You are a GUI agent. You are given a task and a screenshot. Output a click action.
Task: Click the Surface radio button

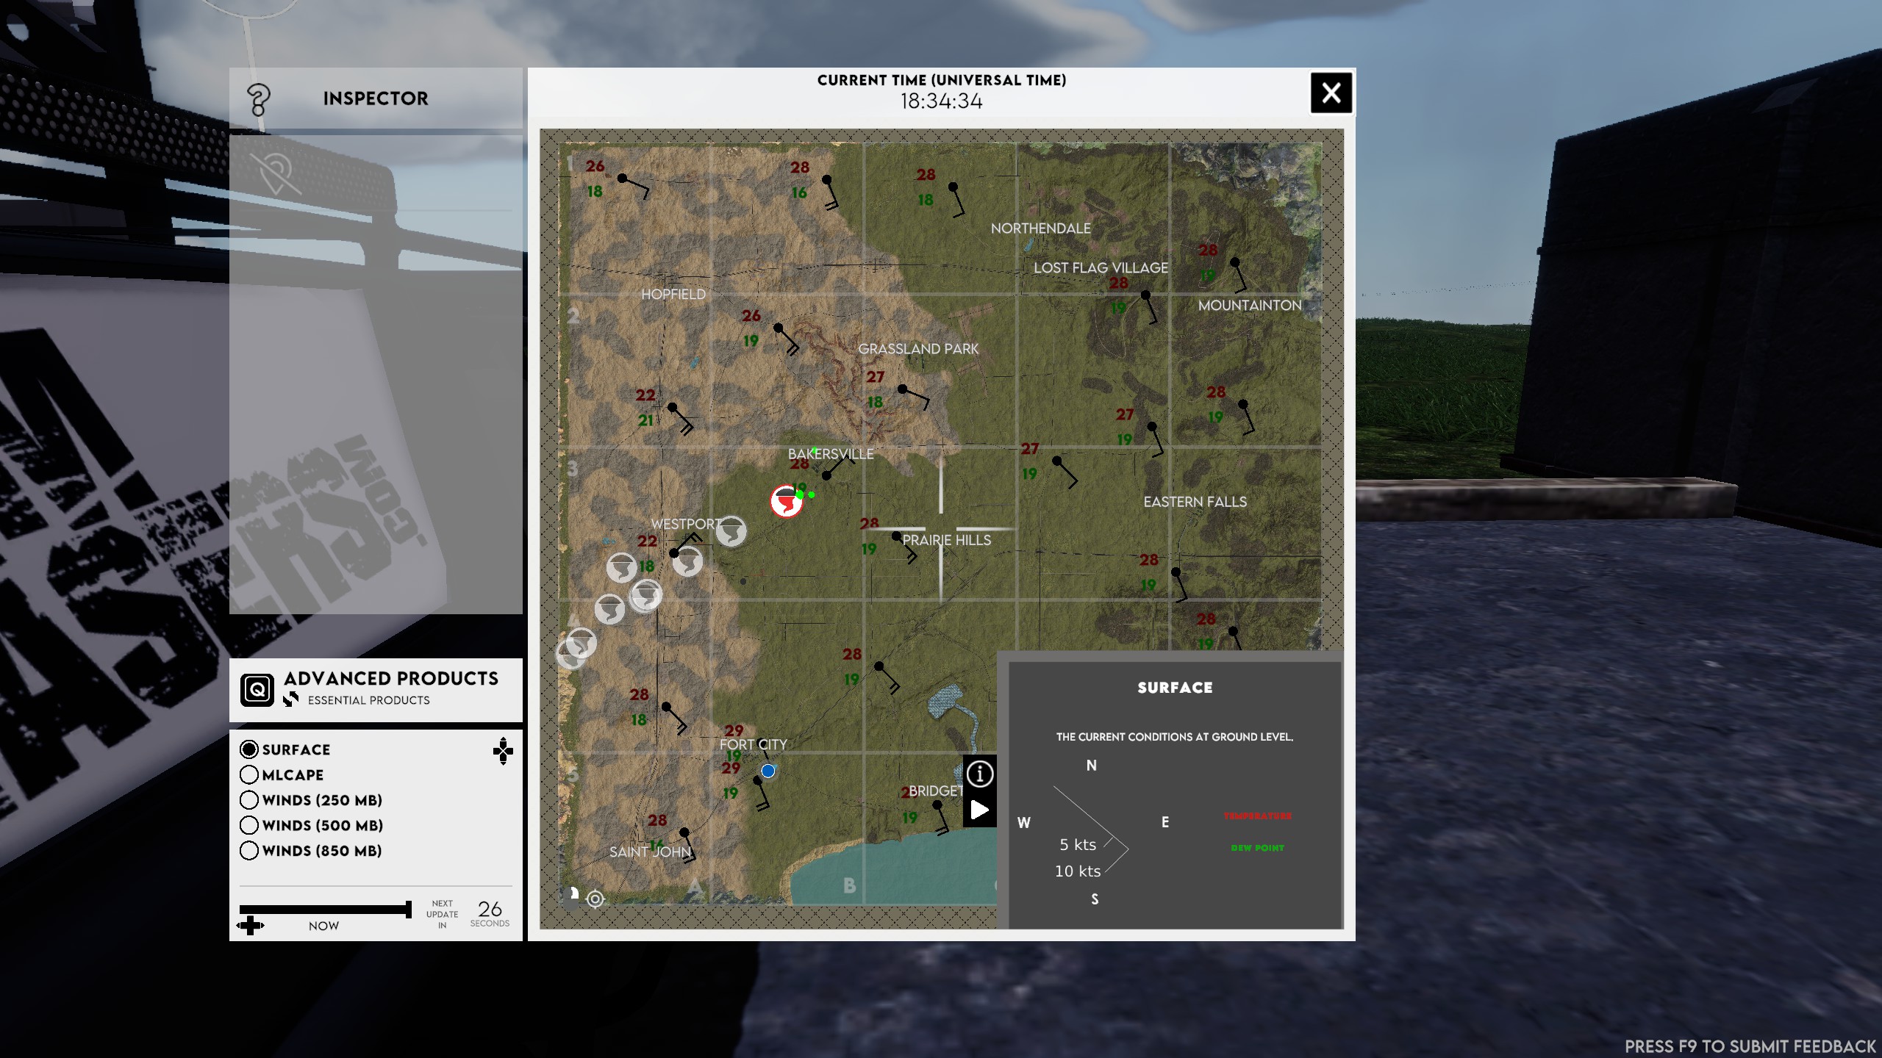[x=249, y=749]
